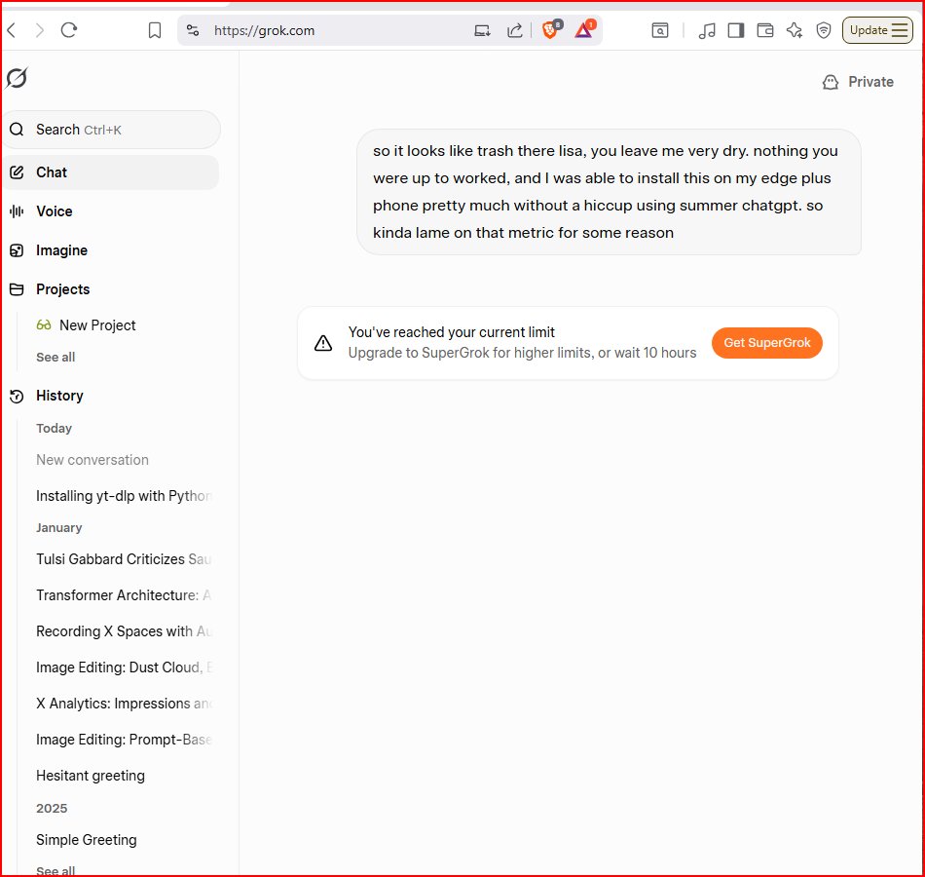Open the Brave Wallet icon
The height and width of the screenshot is (877, 925).
pos(765,31)
